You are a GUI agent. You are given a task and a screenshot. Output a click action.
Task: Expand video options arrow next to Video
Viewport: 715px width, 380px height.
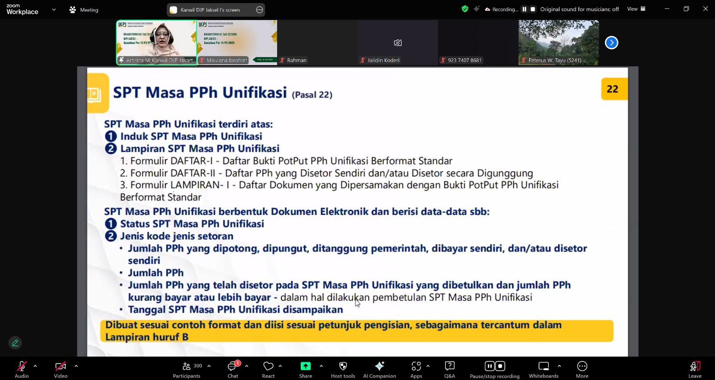coord(76,366)
